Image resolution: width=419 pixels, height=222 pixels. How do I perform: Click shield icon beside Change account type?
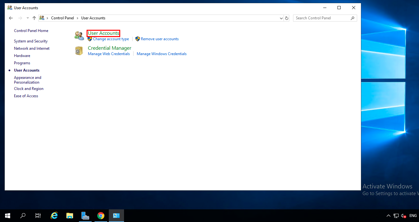point(90,39)
